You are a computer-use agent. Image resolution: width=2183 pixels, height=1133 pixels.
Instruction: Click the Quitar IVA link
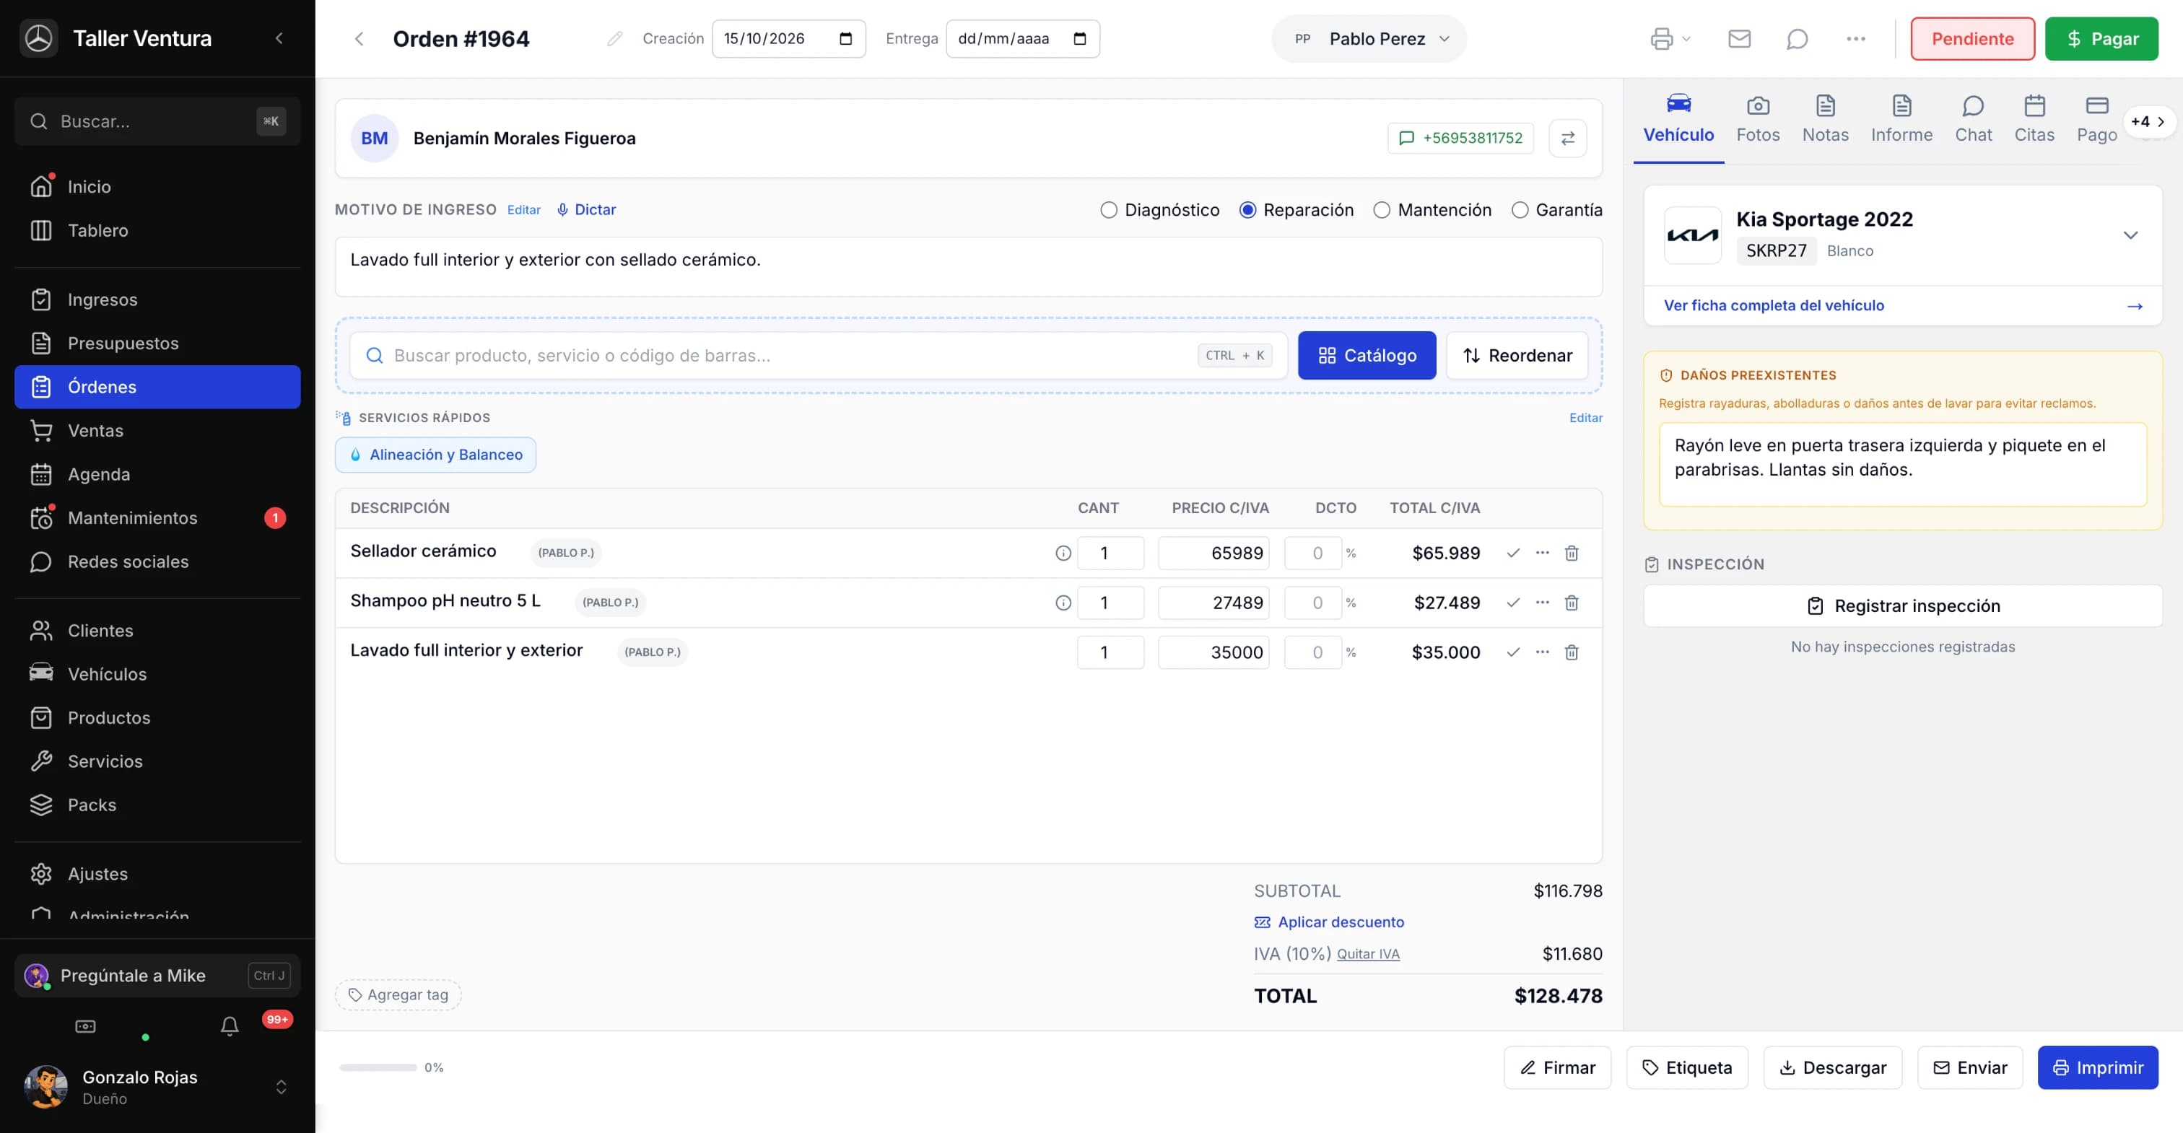tap(1368, 954)
